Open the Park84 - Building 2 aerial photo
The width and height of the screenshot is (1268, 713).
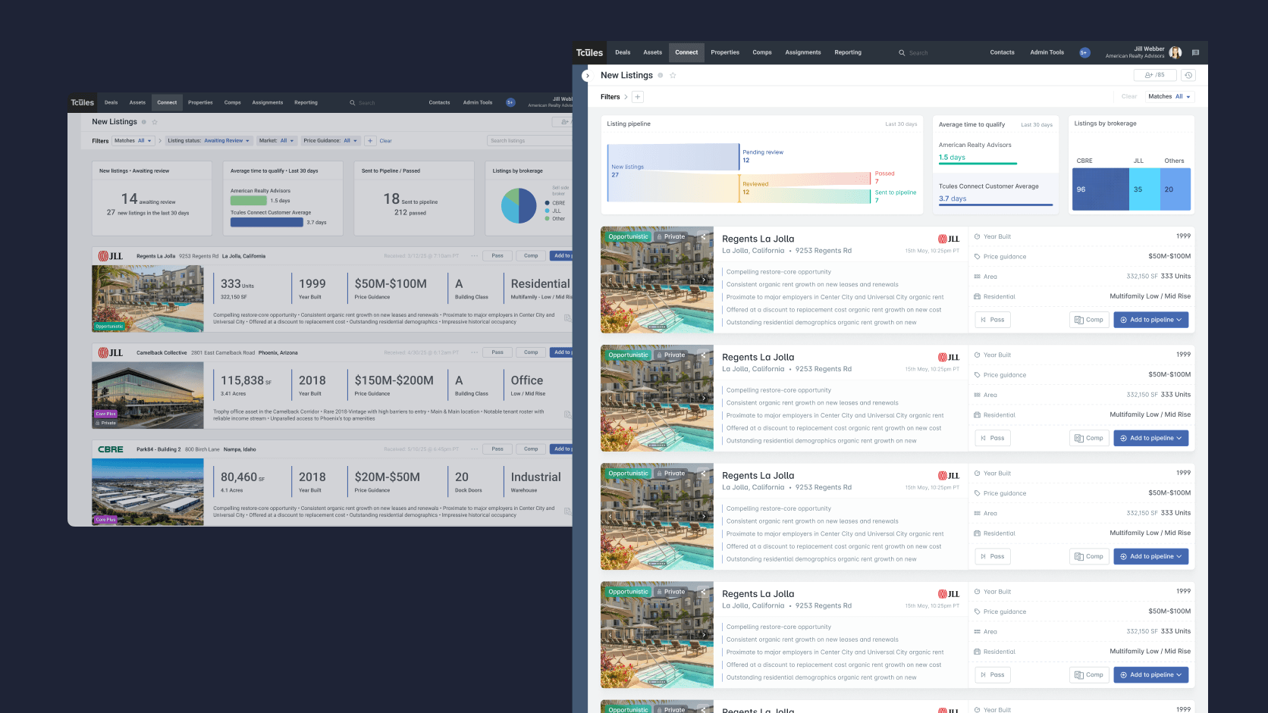(x=148, y=493)
